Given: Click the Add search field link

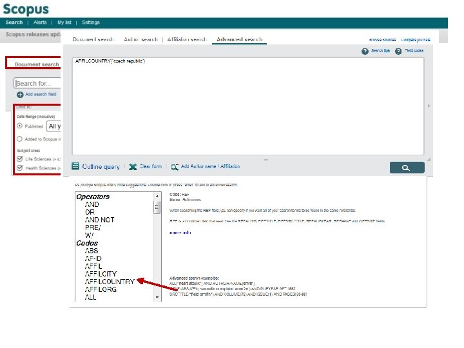Looking at the screenshot, I should (x=41, y=94).
